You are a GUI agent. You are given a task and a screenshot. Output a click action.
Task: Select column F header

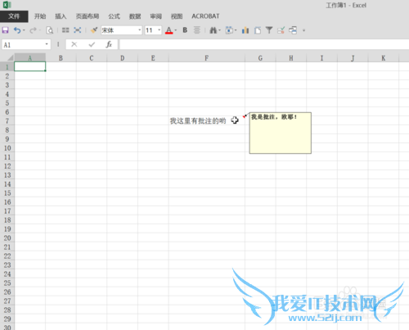coord(207,58)
